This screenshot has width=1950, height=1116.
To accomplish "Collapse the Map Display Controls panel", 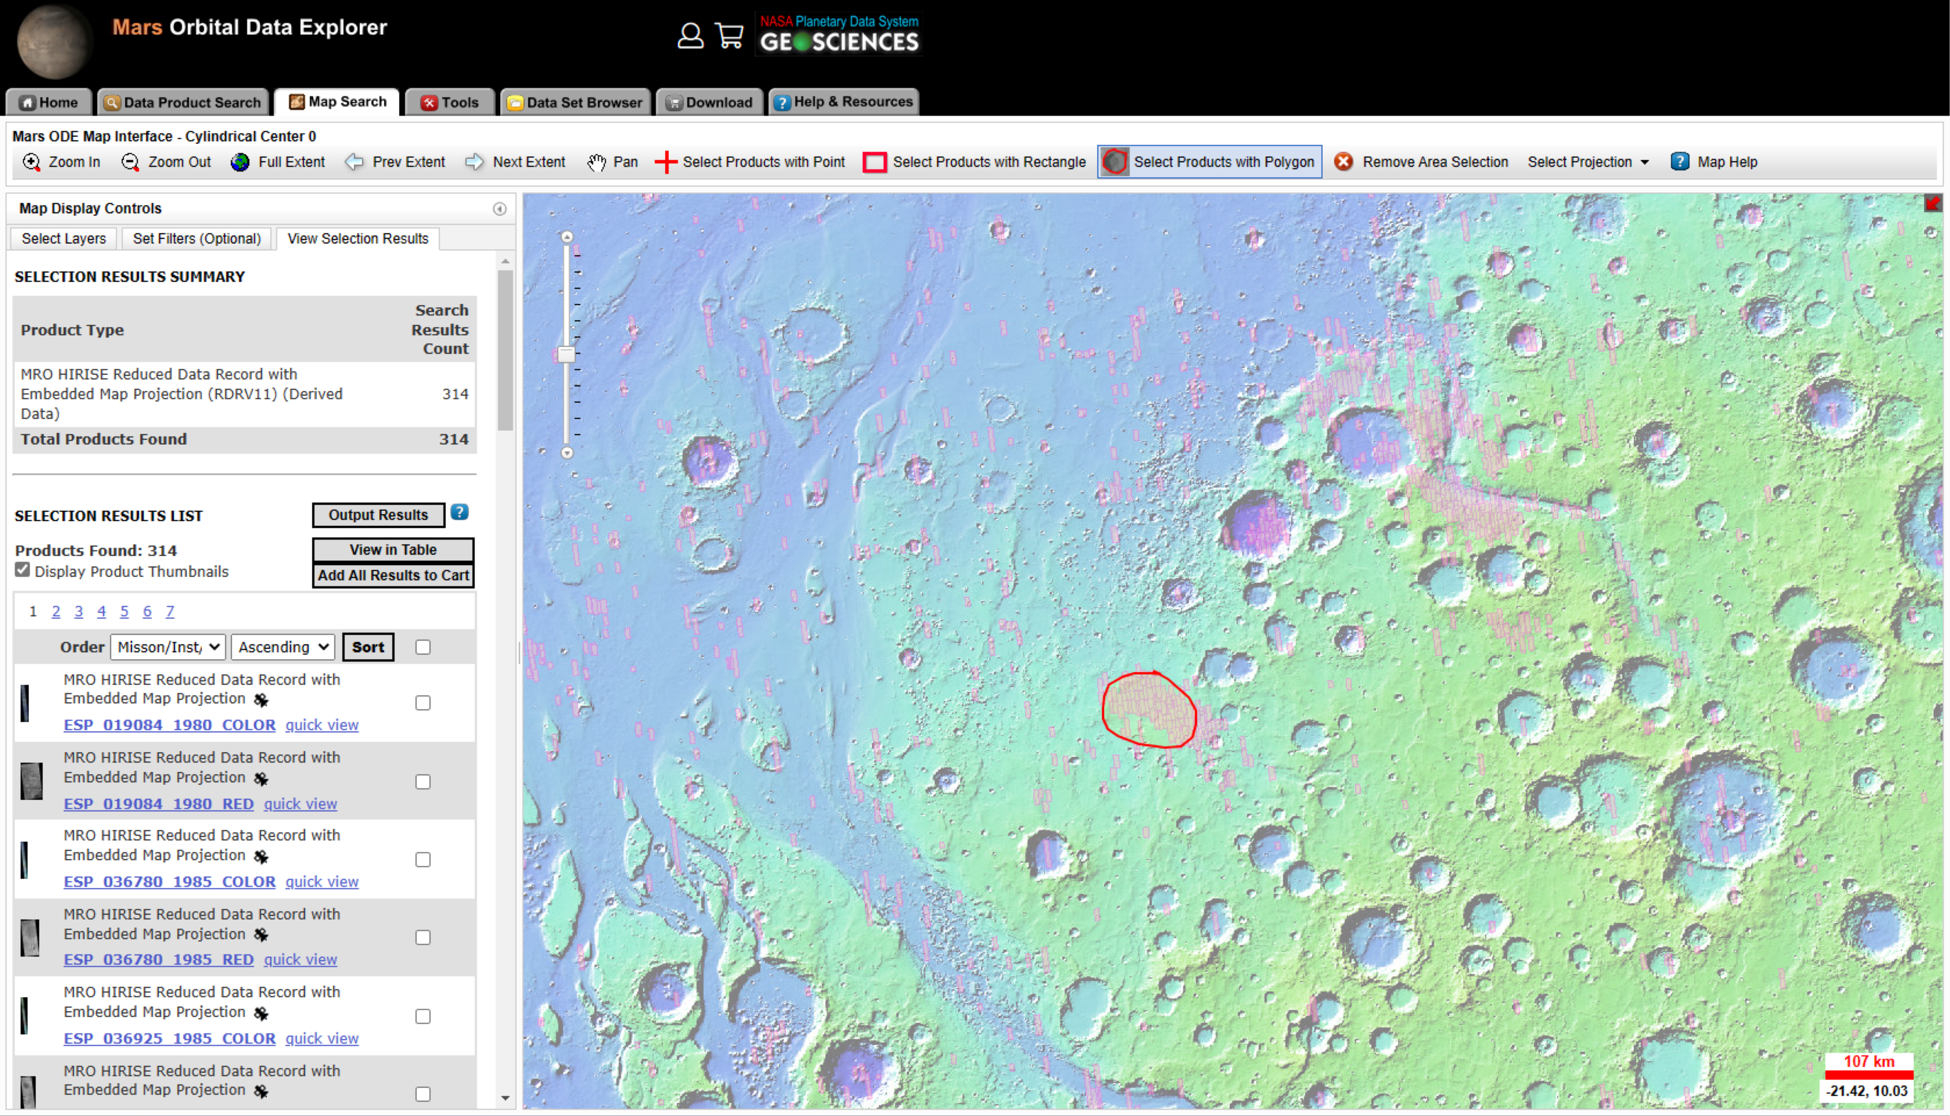I will pos(500,208).
